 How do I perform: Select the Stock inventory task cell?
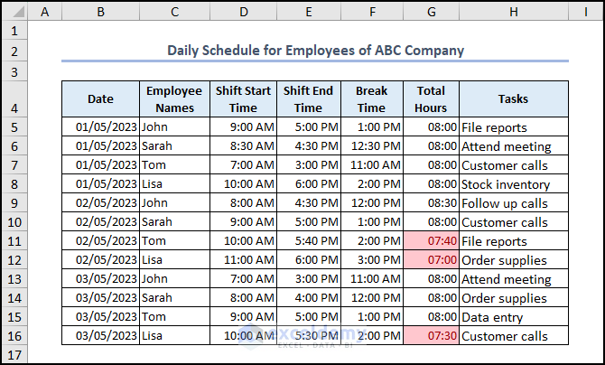pyautogui.click(x=513, y=184)
